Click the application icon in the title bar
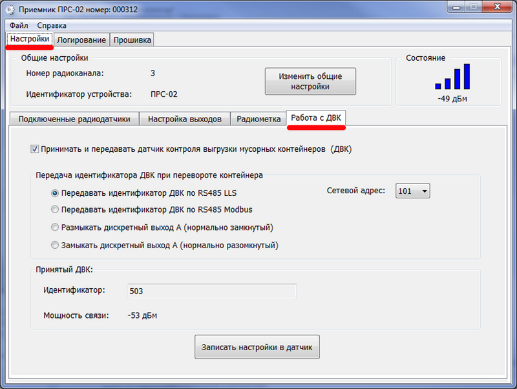The width and height of the screenshot is (517, 389). point(10,10)
